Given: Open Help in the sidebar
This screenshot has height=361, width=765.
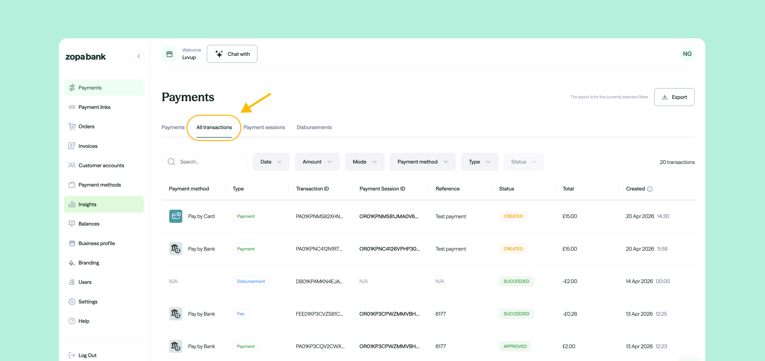Looking at the screenshot, I should click(104, 321).
